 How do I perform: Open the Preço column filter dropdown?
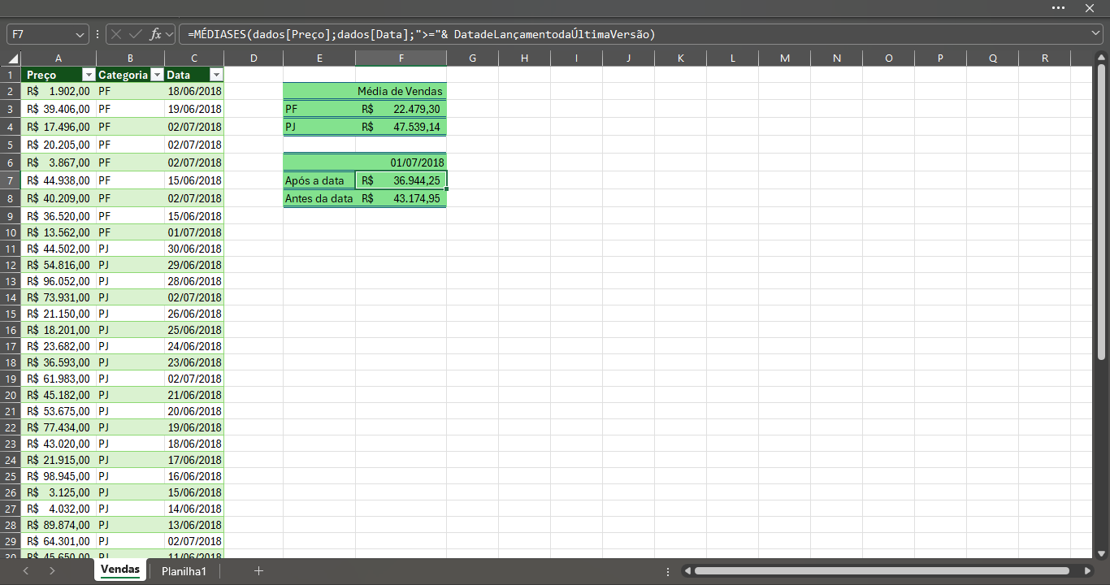(89, 75)
